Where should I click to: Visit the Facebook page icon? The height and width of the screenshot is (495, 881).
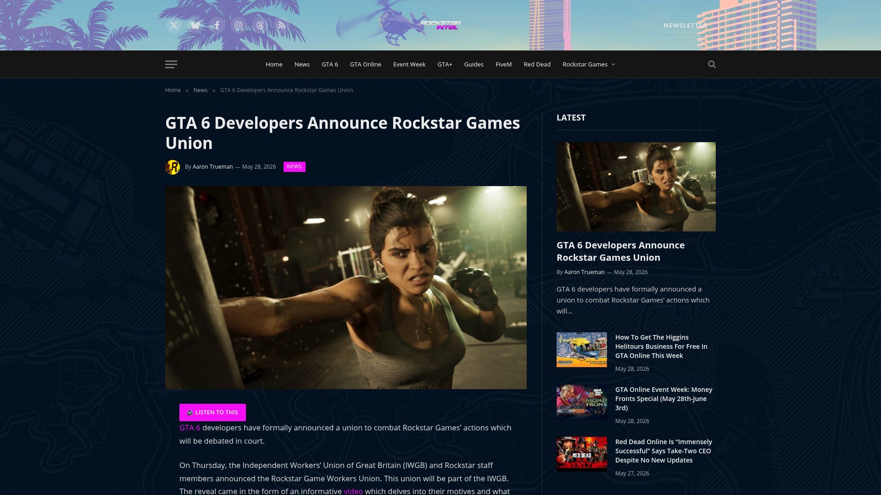[217, 26]
